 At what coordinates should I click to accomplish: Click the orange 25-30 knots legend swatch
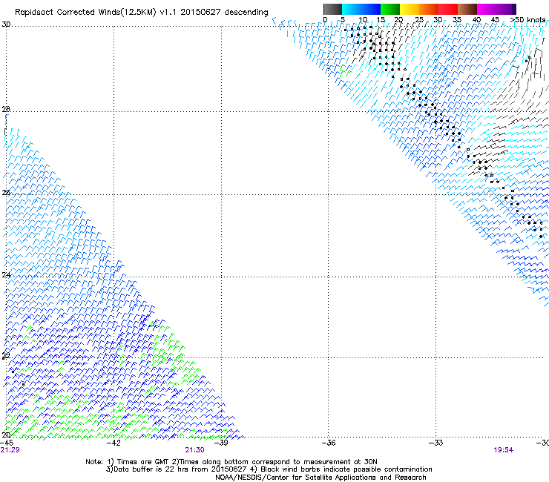[429, 9]
